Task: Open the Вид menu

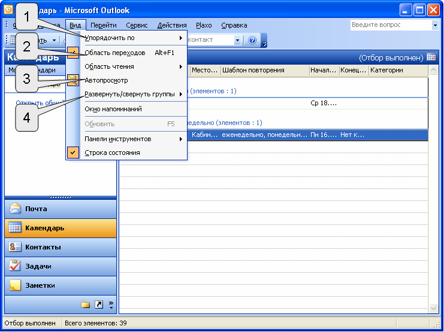Action: tap(75, 25)
